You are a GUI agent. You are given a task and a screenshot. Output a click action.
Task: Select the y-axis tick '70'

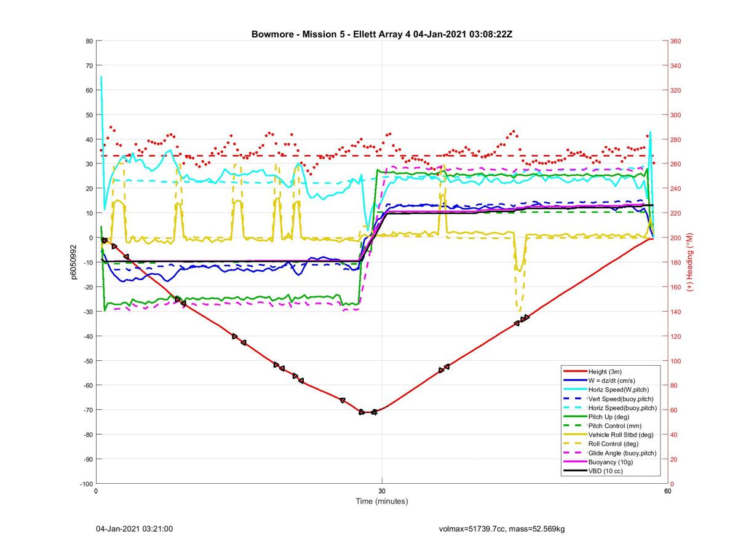point(89,66)
